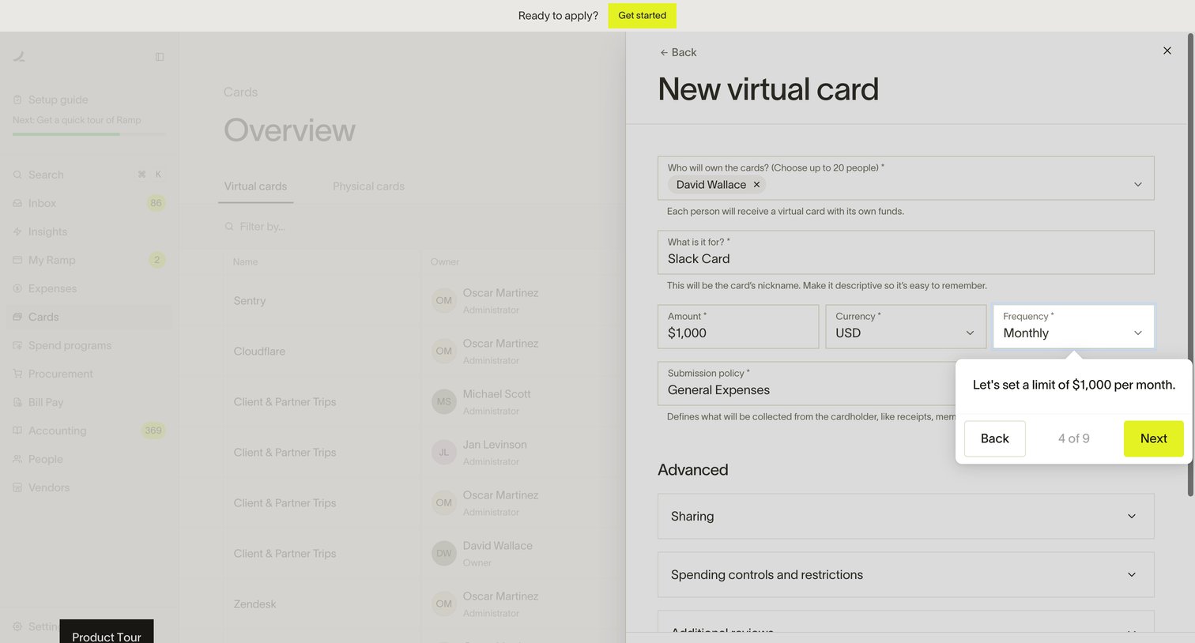The height and width of the screenshot is (643, 1195).
Task: Click the Cloudflare card row name
Action: click(x=259, y=352)
